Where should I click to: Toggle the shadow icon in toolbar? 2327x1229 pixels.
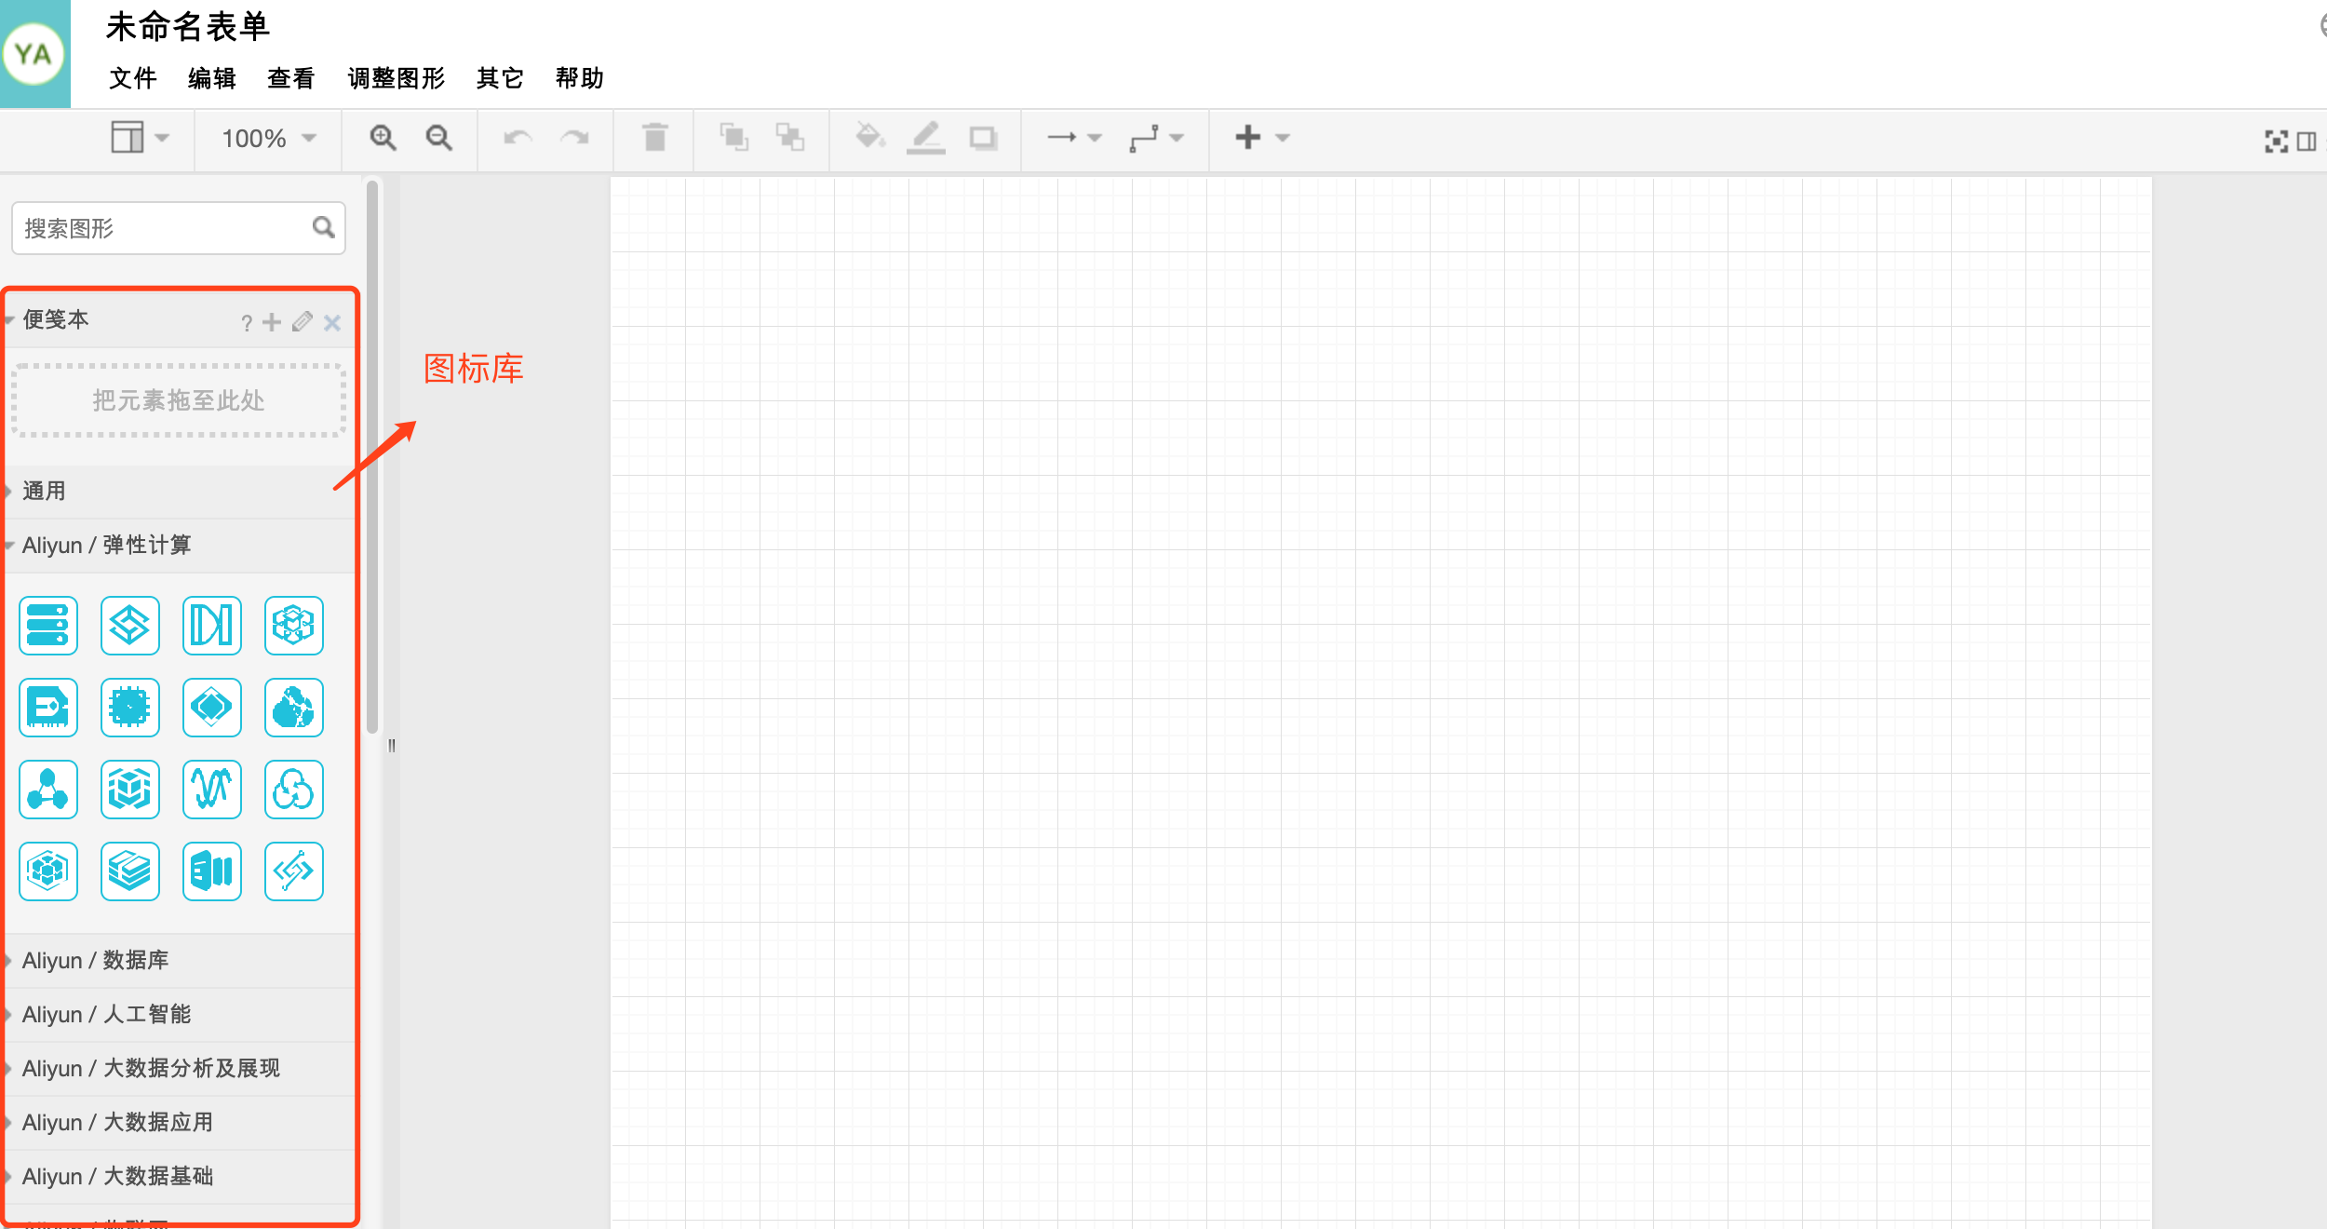coord(983,138)
